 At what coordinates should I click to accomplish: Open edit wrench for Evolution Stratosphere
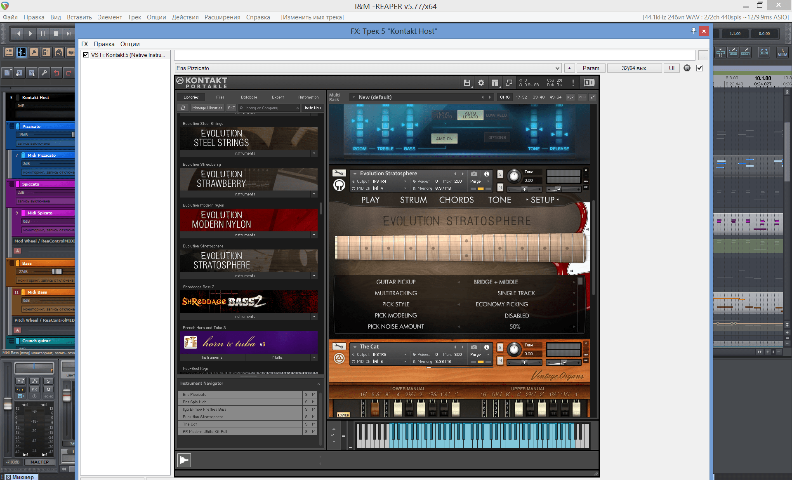(339, 173)
